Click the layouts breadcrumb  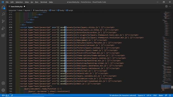(x=27, y=10)
